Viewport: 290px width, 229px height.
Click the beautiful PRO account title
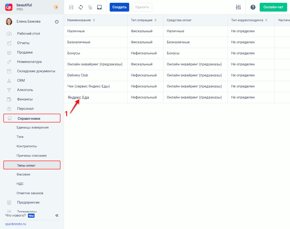24,7
